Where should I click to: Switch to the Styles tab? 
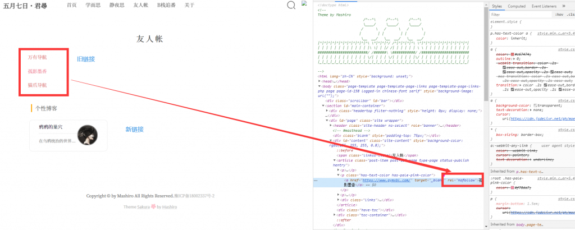497,6
